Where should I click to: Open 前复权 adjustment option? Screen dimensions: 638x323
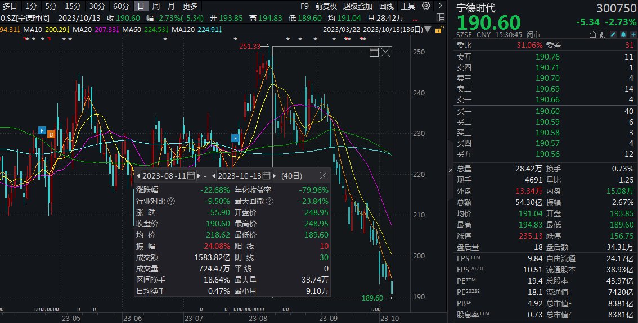(x=326, y=6)
